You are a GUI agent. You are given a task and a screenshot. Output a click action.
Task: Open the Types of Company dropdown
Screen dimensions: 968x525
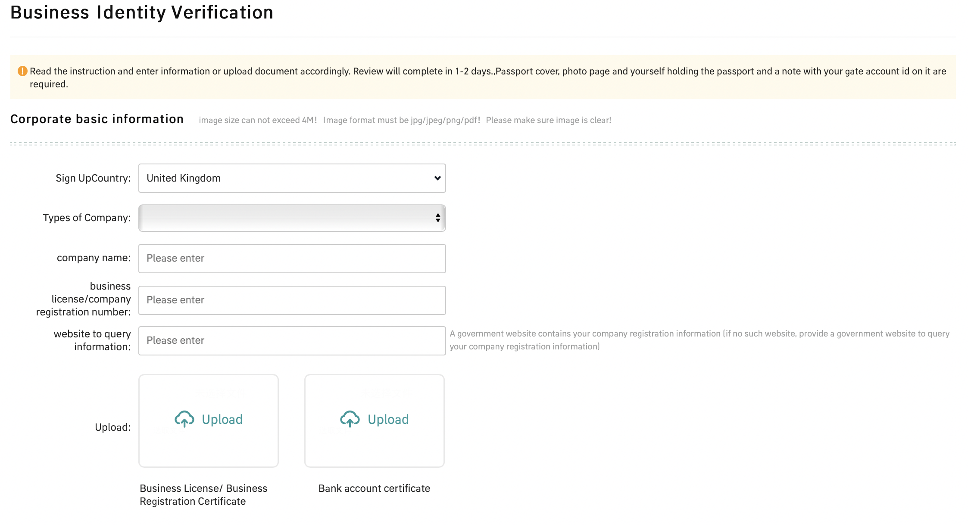(292, 218)
